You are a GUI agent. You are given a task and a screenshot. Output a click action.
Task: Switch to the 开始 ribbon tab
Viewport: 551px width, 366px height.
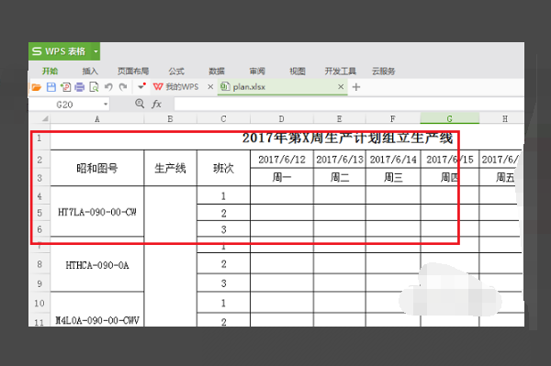click(50, 72)
